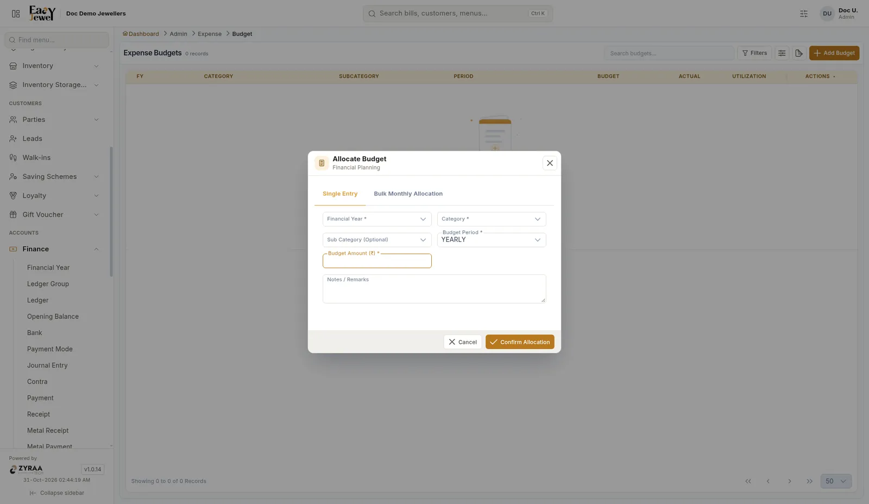
Task: Click Confirm Allocation button
Action: pos(520,342)
